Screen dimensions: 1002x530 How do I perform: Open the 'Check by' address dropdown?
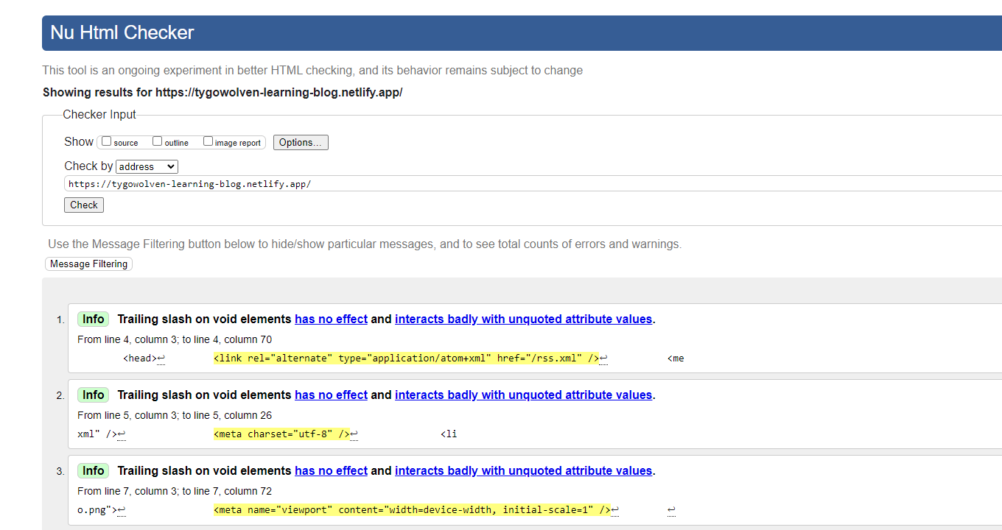click(x=147, y=166)
